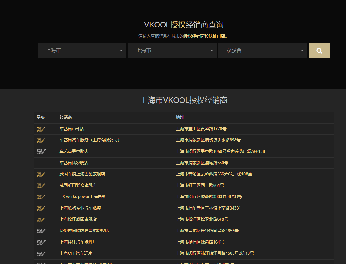Click the gold search magnifier button
This screenshot has height=264, width=346.
tap(319, 51)
